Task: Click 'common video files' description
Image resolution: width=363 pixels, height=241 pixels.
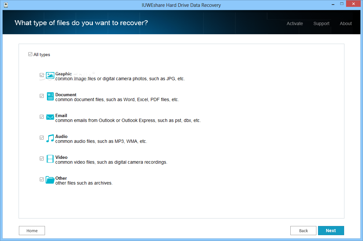Action: click(111, 162)
